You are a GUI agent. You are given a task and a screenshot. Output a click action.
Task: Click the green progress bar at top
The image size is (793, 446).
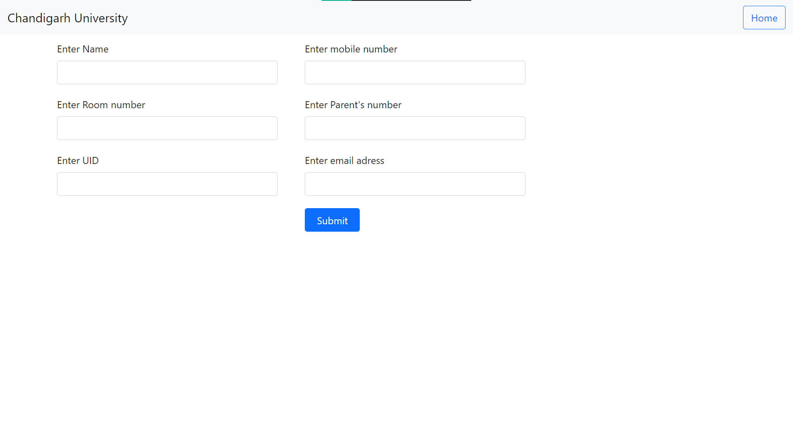pos(336,1)
